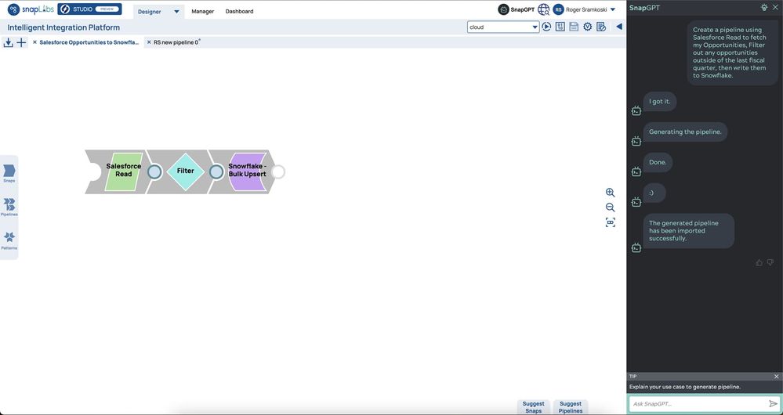Switch to the Dashboard tab
This screenshot has width=783, height=415.
(x=239, y=12)
